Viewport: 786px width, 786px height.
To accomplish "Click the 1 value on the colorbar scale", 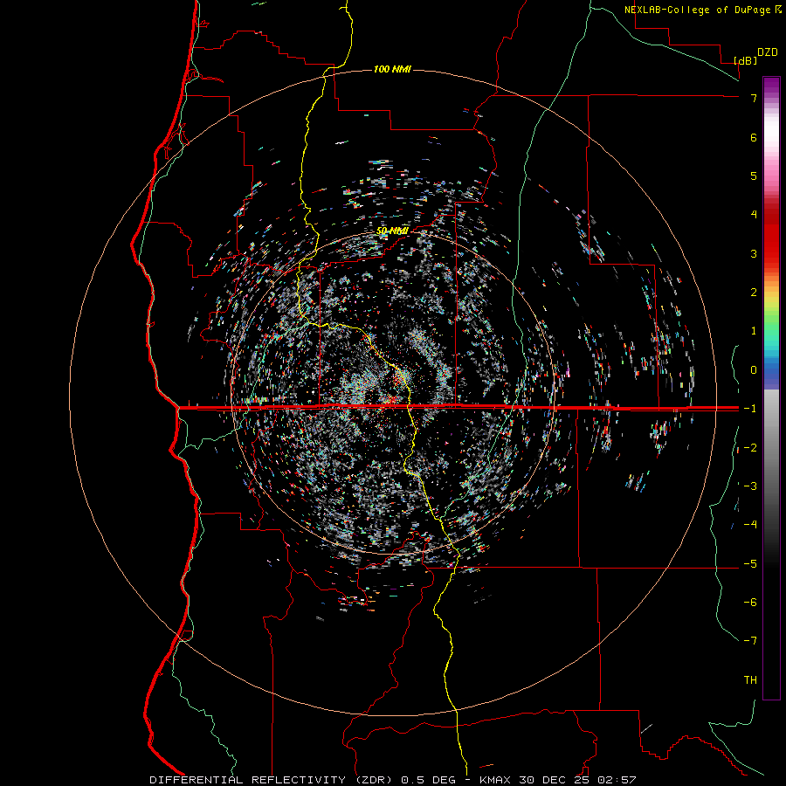I will point(754,331).
